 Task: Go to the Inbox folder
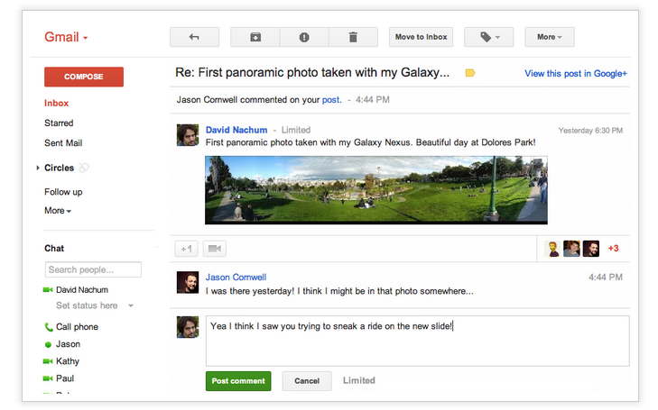coord(56,103)
